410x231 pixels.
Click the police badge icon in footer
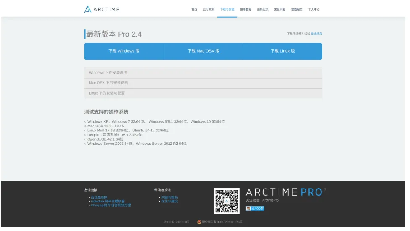pos(199,222)
